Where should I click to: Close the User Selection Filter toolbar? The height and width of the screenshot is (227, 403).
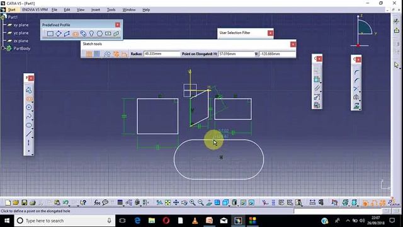[x=270, y=33]
